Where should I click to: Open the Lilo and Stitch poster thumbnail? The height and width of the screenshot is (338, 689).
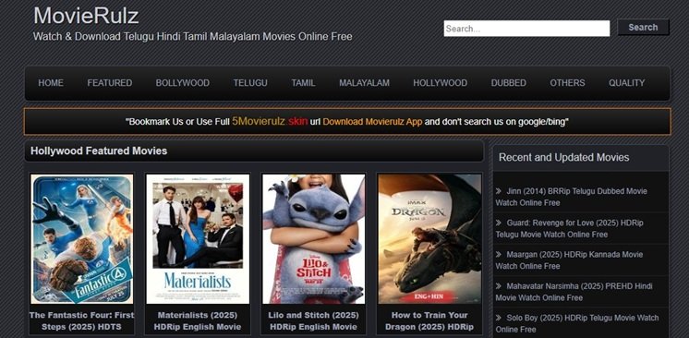[313, 239]
